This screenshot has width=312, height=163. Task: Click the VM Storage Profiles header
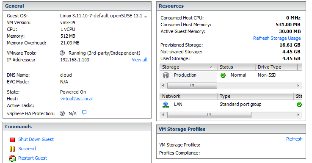pos(231,129)
